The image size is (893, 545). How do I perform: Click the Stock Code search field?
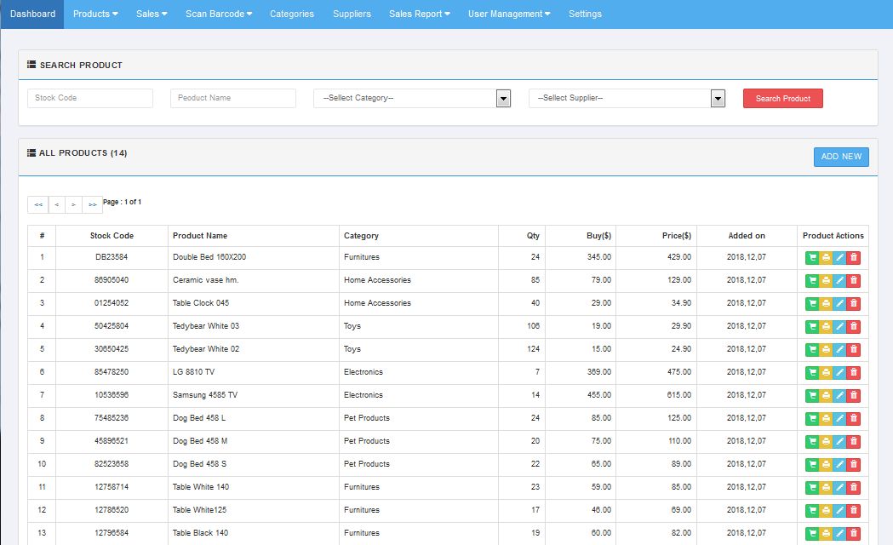tap(90, 98)
